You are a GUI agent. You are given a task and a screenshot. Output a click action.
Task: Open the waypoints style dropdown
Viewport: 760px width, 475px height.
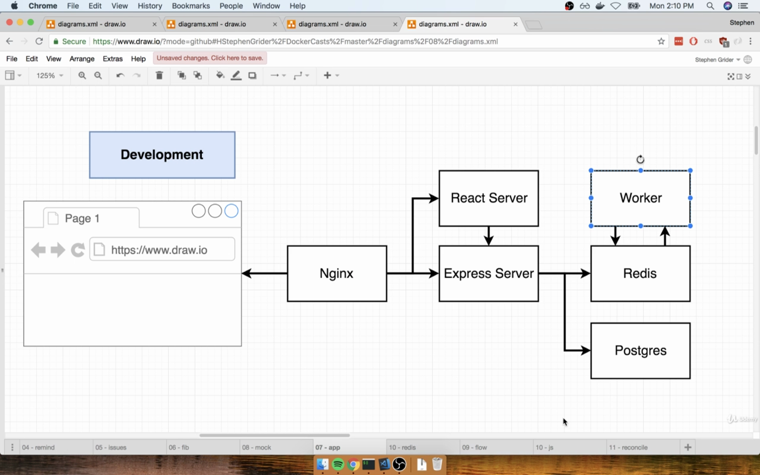pos(301,75)
